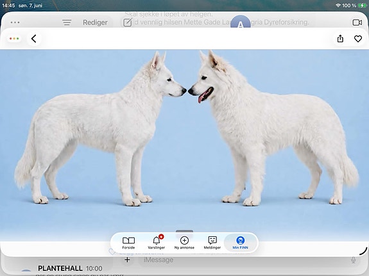Tap the dictation microphone icon
369x276 pixels.
pos(353,260)
